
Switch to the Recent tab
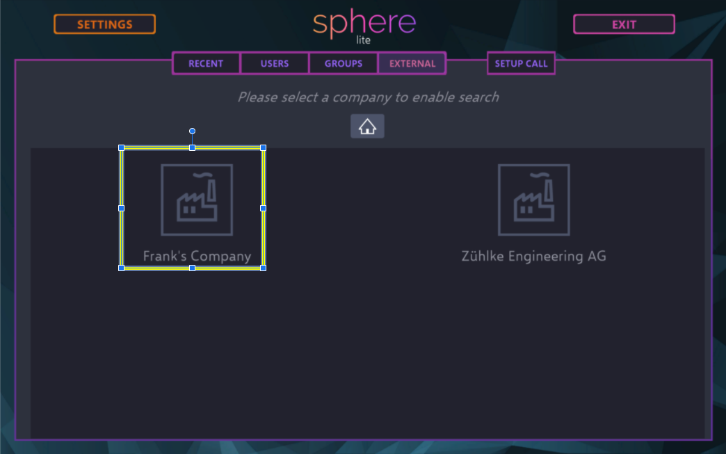click(x=206, y=63)
